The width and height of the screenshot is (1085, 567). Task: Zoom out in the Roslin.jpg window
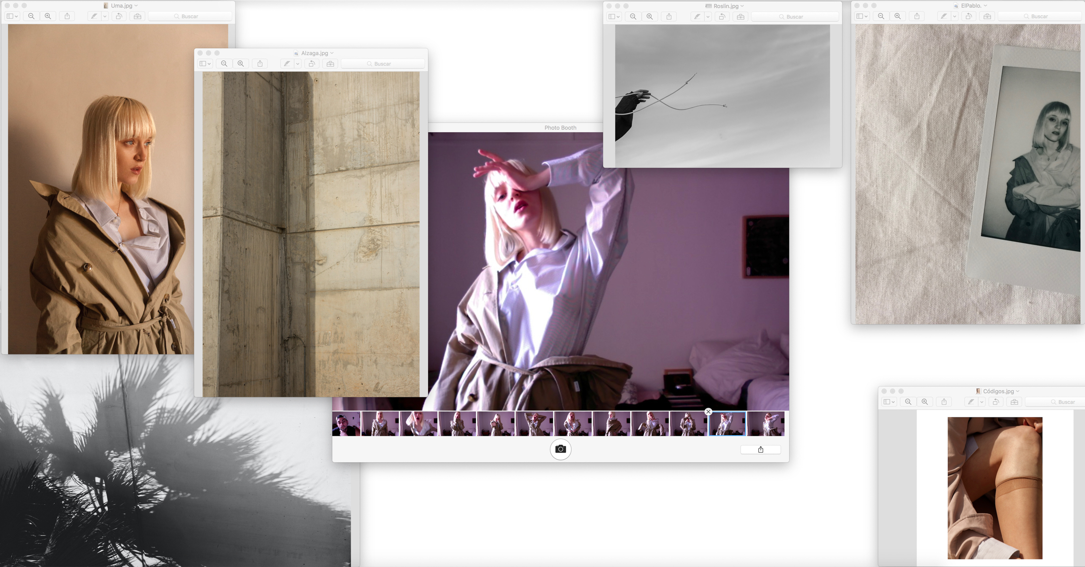(x=633, y=17)
